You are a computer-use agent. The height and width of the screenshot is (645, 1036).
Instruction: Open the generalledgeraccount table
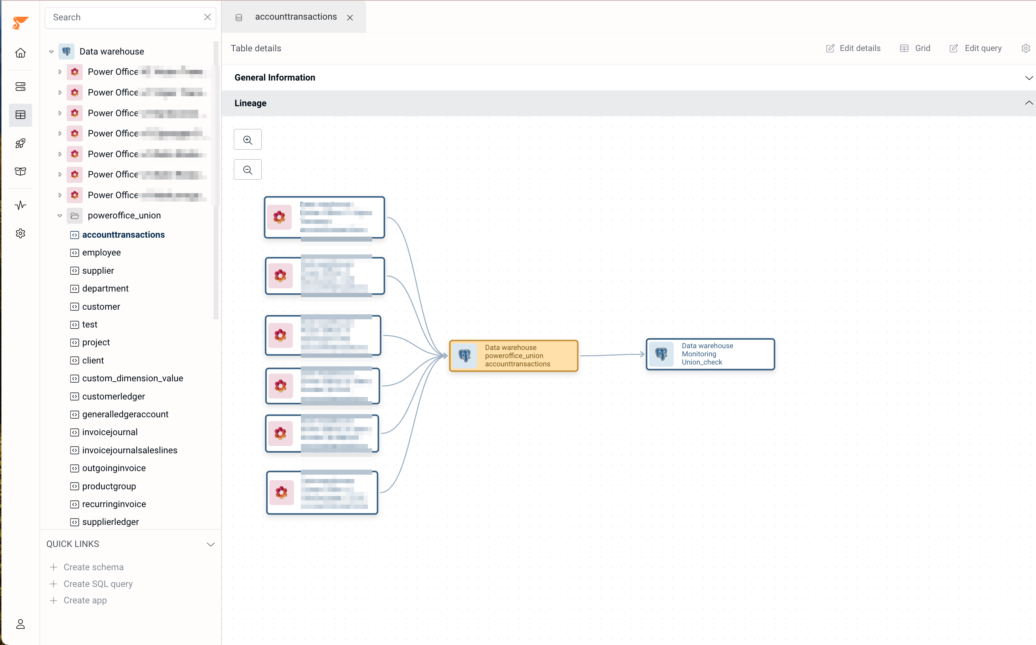[125, 415]
